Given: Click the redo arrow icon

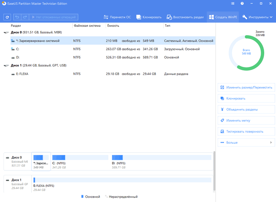Looking at the screenshot, I should coord(24,17).
